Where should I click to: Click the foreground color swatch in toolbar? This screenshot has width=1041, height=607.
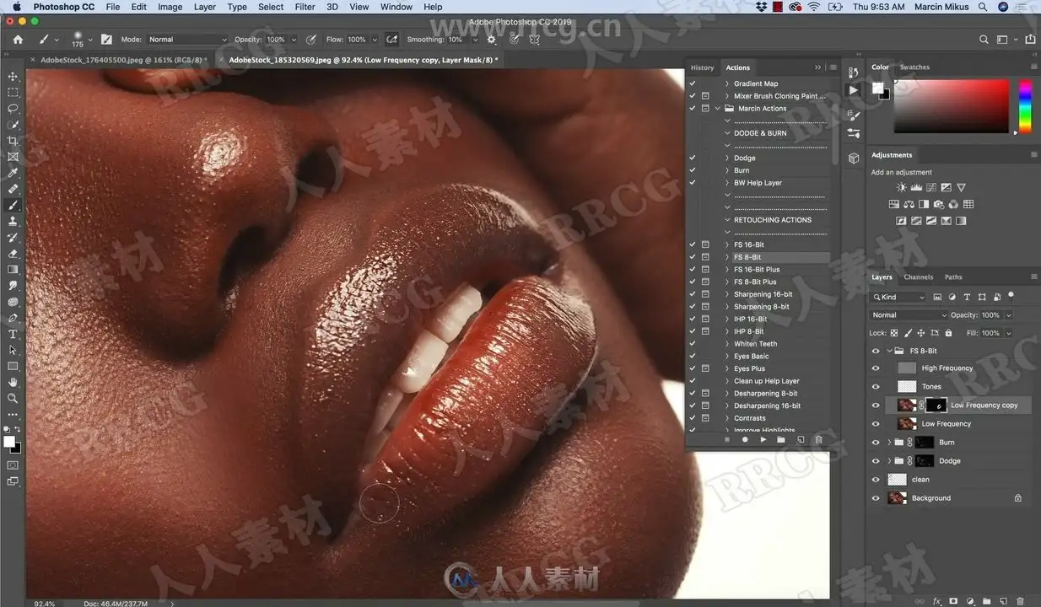pos(9,442)
